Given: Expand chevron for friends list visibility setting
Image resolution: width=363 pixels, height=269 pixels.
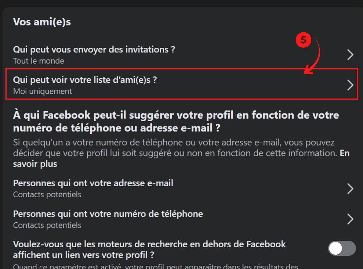Looking at the screenshot, I should coord(349,84).
